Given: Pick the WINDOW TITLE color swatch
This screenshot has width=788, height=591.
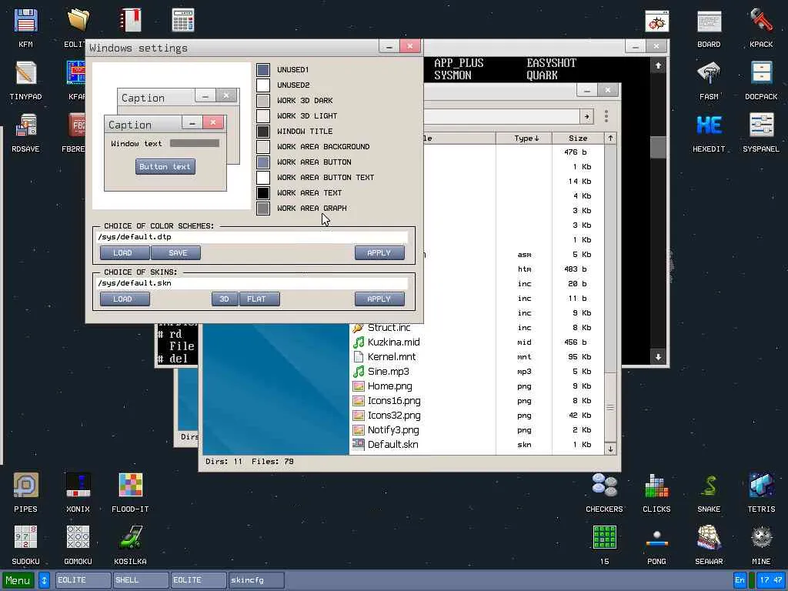Looking at the screenshot, I should coord(263,131).
